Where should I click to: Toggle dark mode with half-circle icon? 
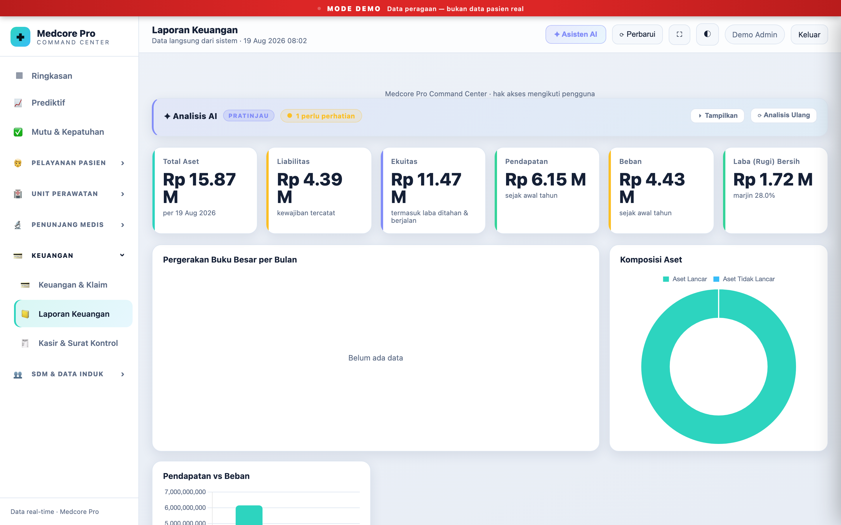(707, 34)
